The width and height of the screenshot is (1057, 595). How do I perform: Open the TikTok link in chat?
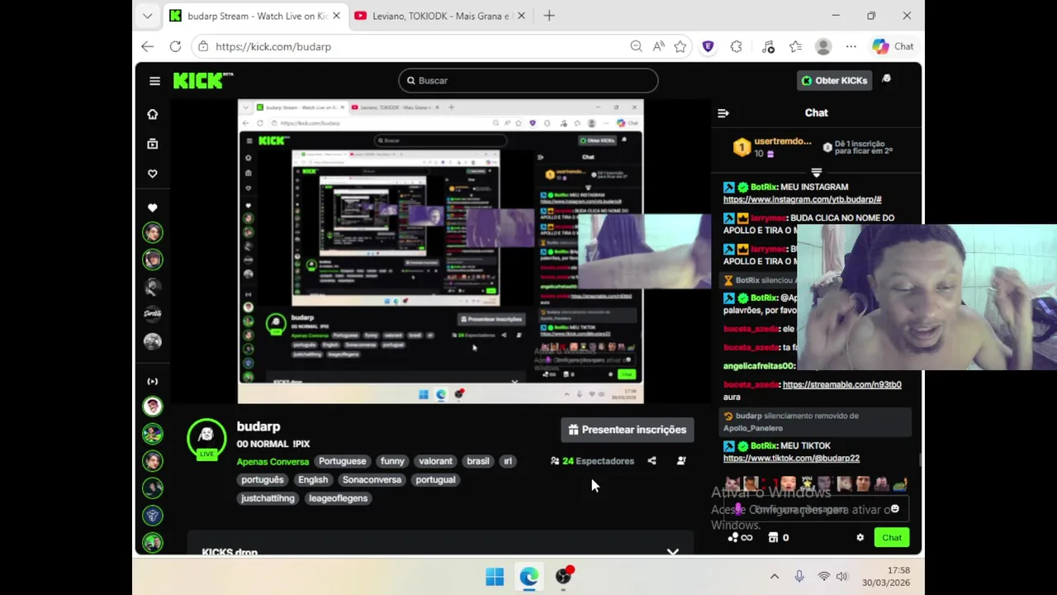791,458
